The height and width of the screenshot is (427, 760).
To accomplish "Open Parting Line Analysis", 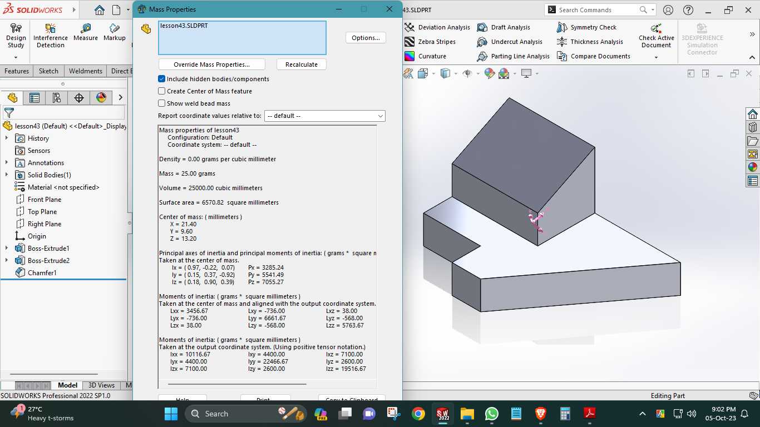I will point(514,56).
